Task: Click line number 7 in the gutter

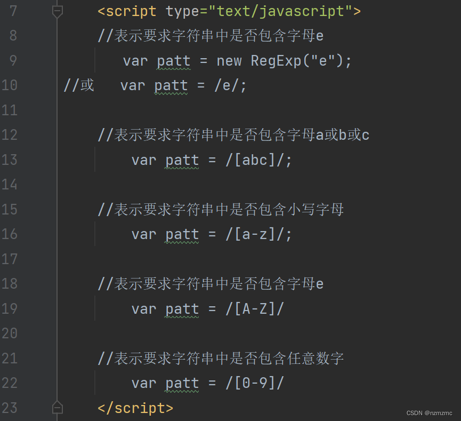Action: click(x=13, y=11)
